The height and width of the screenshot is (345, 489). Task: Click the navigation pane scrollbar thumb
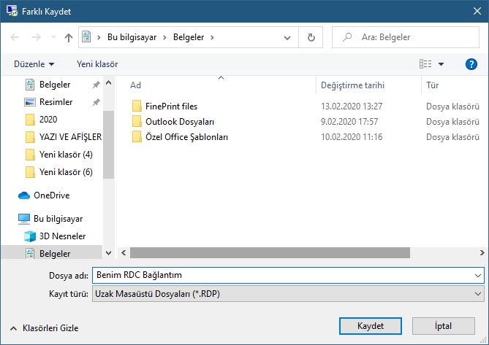[x=108, y=144]
